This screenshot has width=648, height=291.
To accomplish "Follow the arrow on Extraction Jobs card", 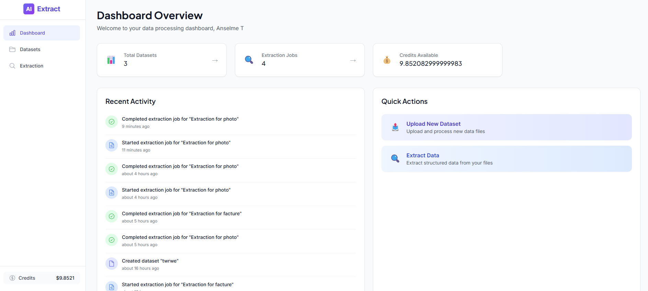I will [353, 60].
